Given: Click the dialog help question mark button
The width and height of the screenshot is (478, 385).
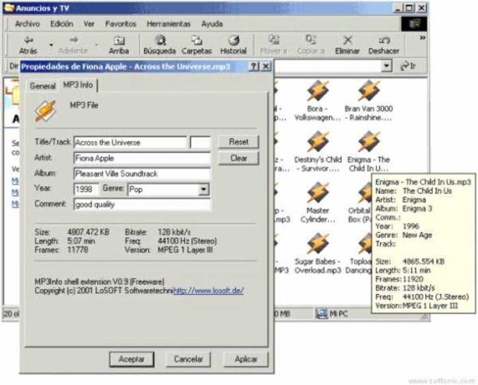Looking at the screenshot, I should [x=254, y=67].
